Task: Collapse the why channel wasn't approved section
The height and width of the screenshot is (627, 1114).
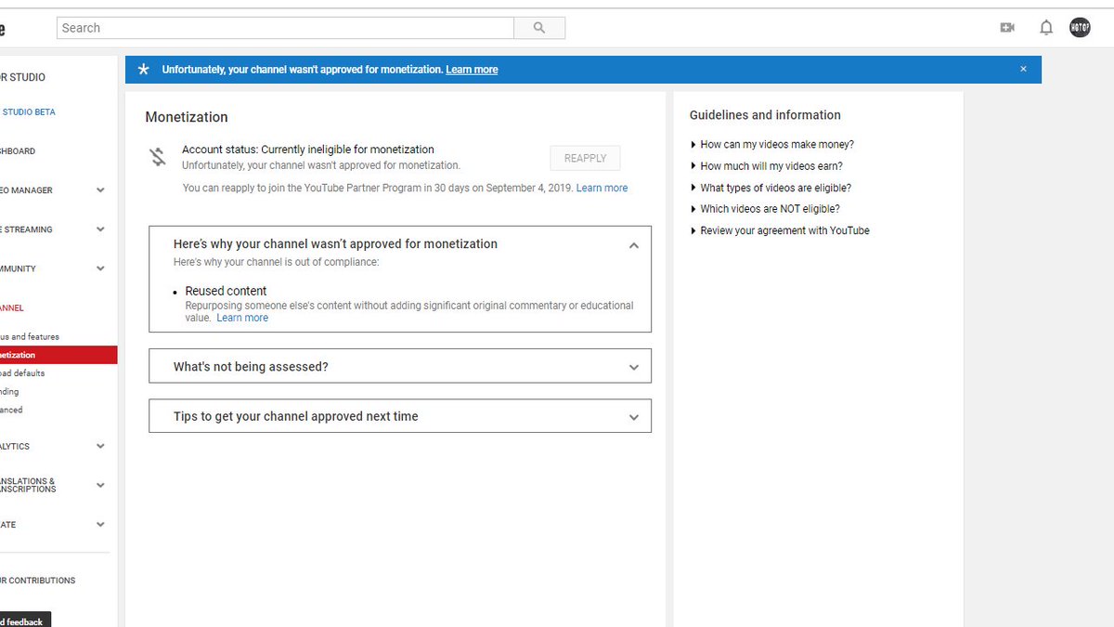Action: (x=634, y=246)
